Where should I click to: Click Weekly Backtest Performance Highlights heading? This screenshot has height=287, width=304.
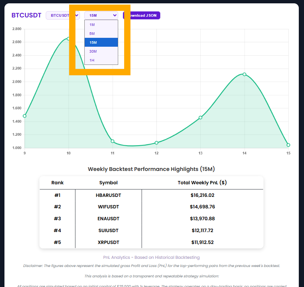tap(151, 169)
